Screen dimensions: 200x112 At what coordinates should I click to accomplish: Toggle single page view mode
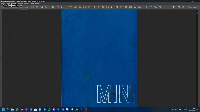tap(121, 7)
